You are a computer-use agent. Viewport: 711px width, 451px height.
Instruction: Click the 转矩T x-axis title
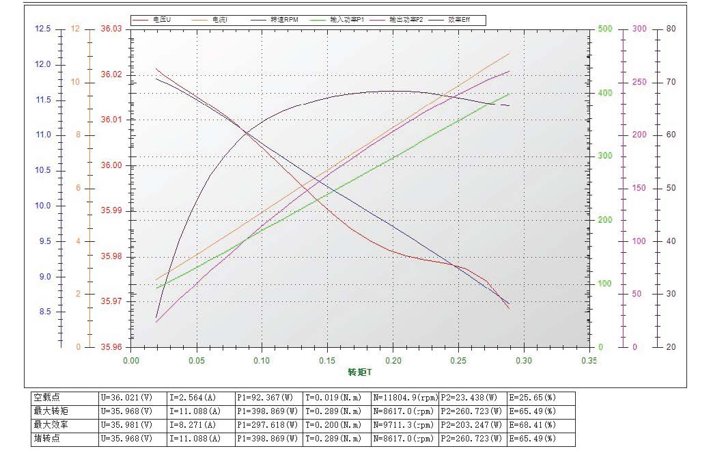pyautogui.click(x=360, y=373)
